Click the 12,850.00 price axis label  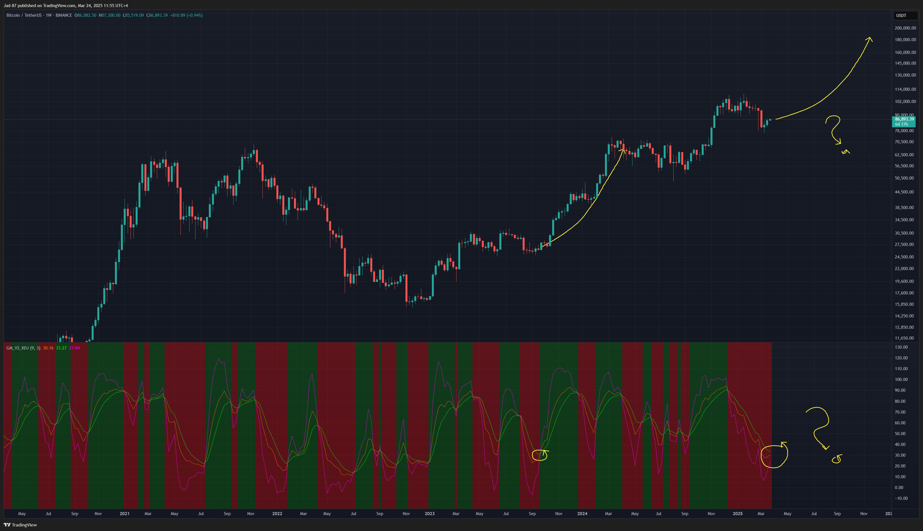(x=904, y=328)
